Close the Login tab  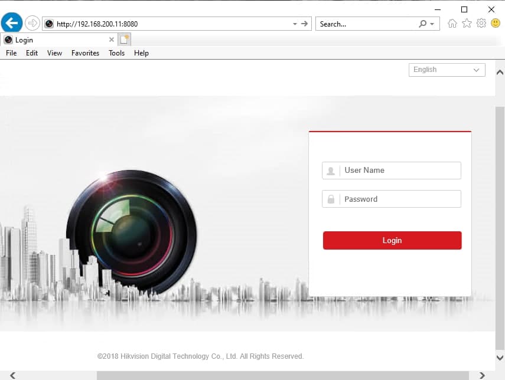(x=112, y=40)
